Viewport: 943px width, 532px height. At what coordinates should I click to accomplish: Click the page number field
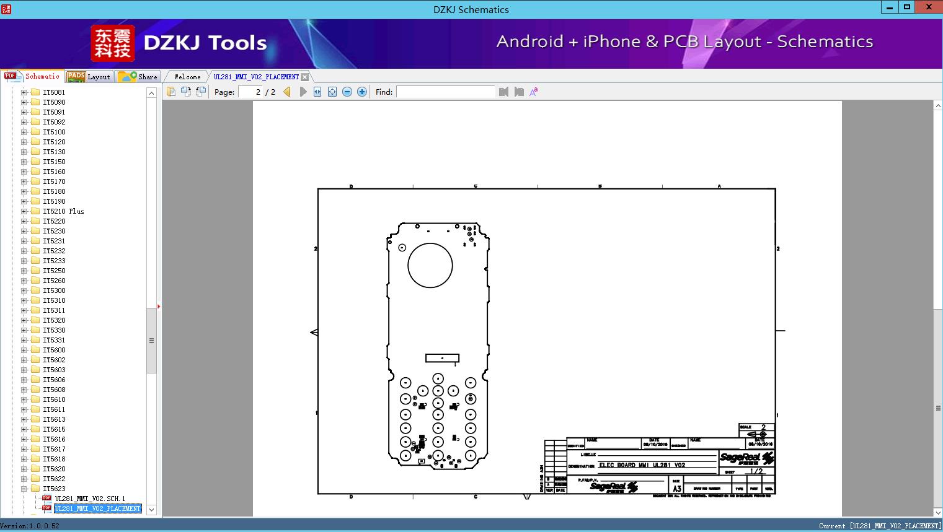[250, 92]
